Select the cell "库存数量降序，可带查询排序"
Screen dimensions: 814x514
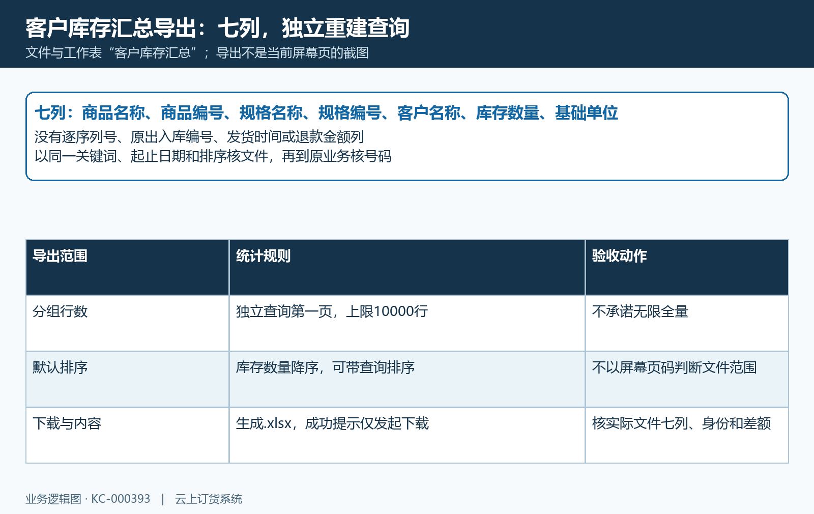pos(407,380)
